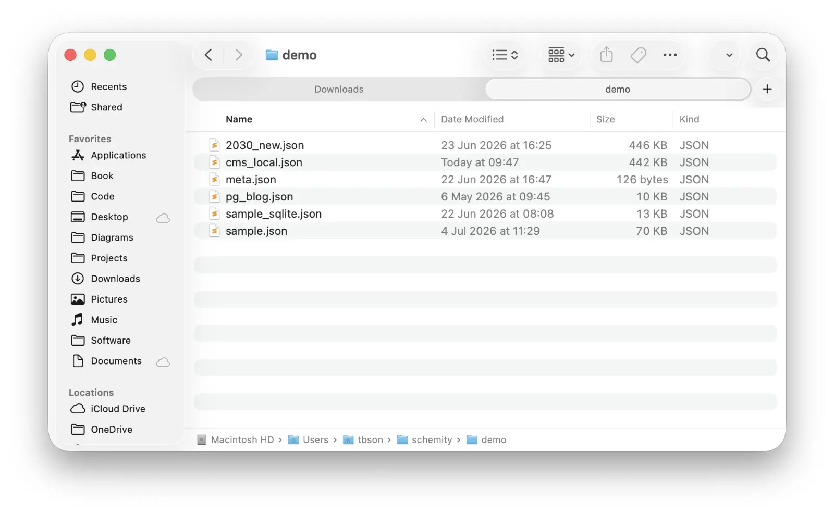Sort by Kind column header

click(x=689, y=119)
